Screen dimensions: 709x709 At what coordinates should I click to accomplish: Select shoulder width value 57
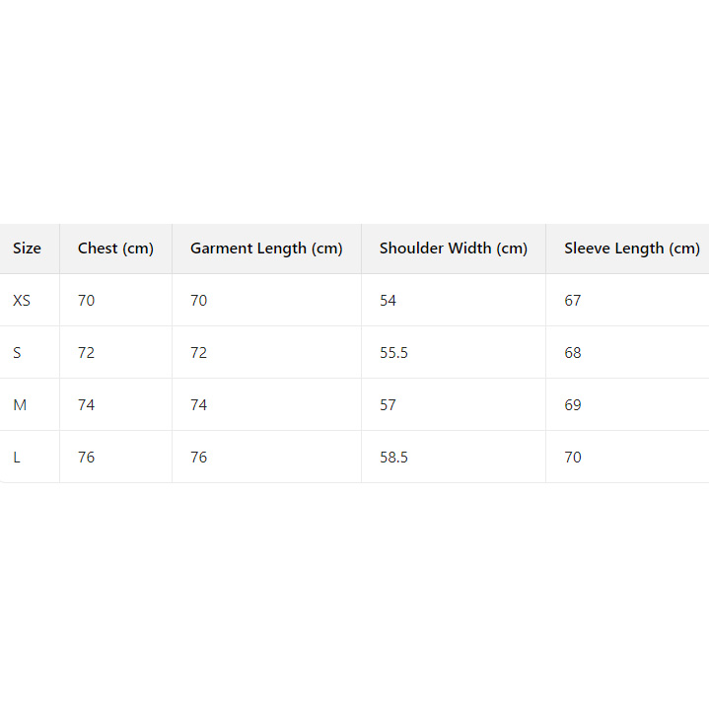pyautogui.click(x=388, y=405)
